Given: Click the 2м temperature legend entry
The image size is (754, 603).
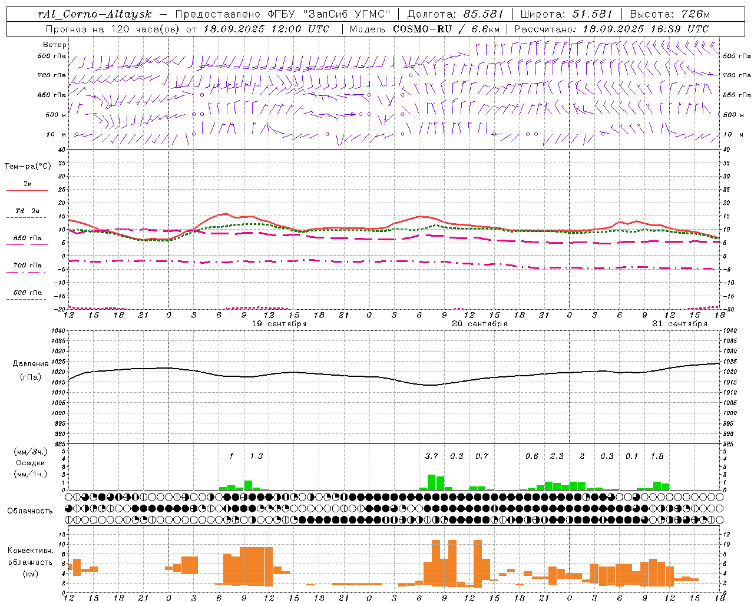Looking at the screenshot, I should (x=28, y=184).
